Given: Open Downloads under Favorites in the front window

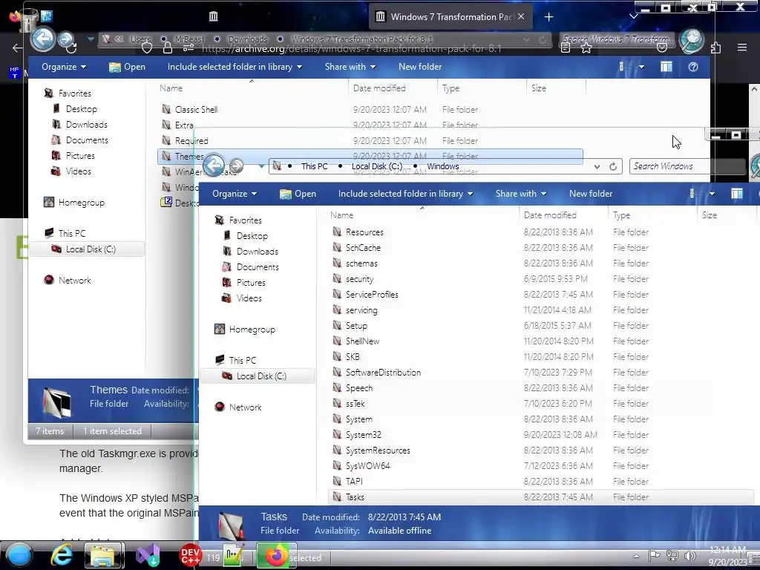Looking at the screenshot, I should pos(257,252).
